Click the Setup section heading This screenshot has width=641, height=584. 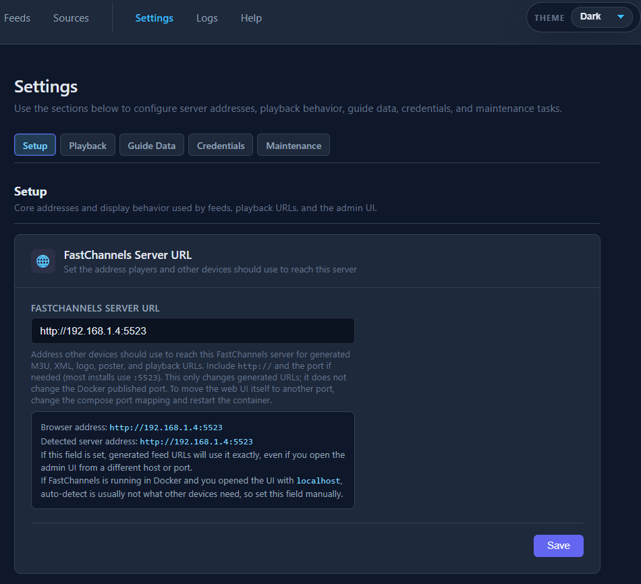click(30, 192)
